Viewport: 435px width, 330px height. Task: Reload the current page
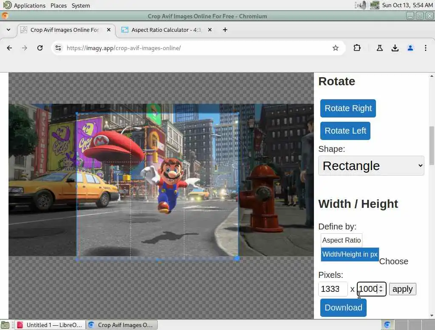40,48
